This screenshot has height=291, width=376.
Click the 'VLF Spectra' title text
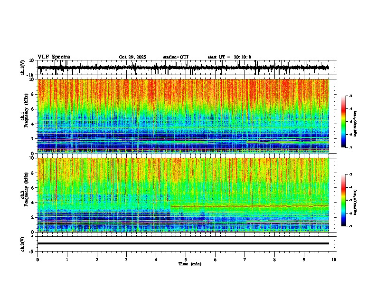coord(54,57)
